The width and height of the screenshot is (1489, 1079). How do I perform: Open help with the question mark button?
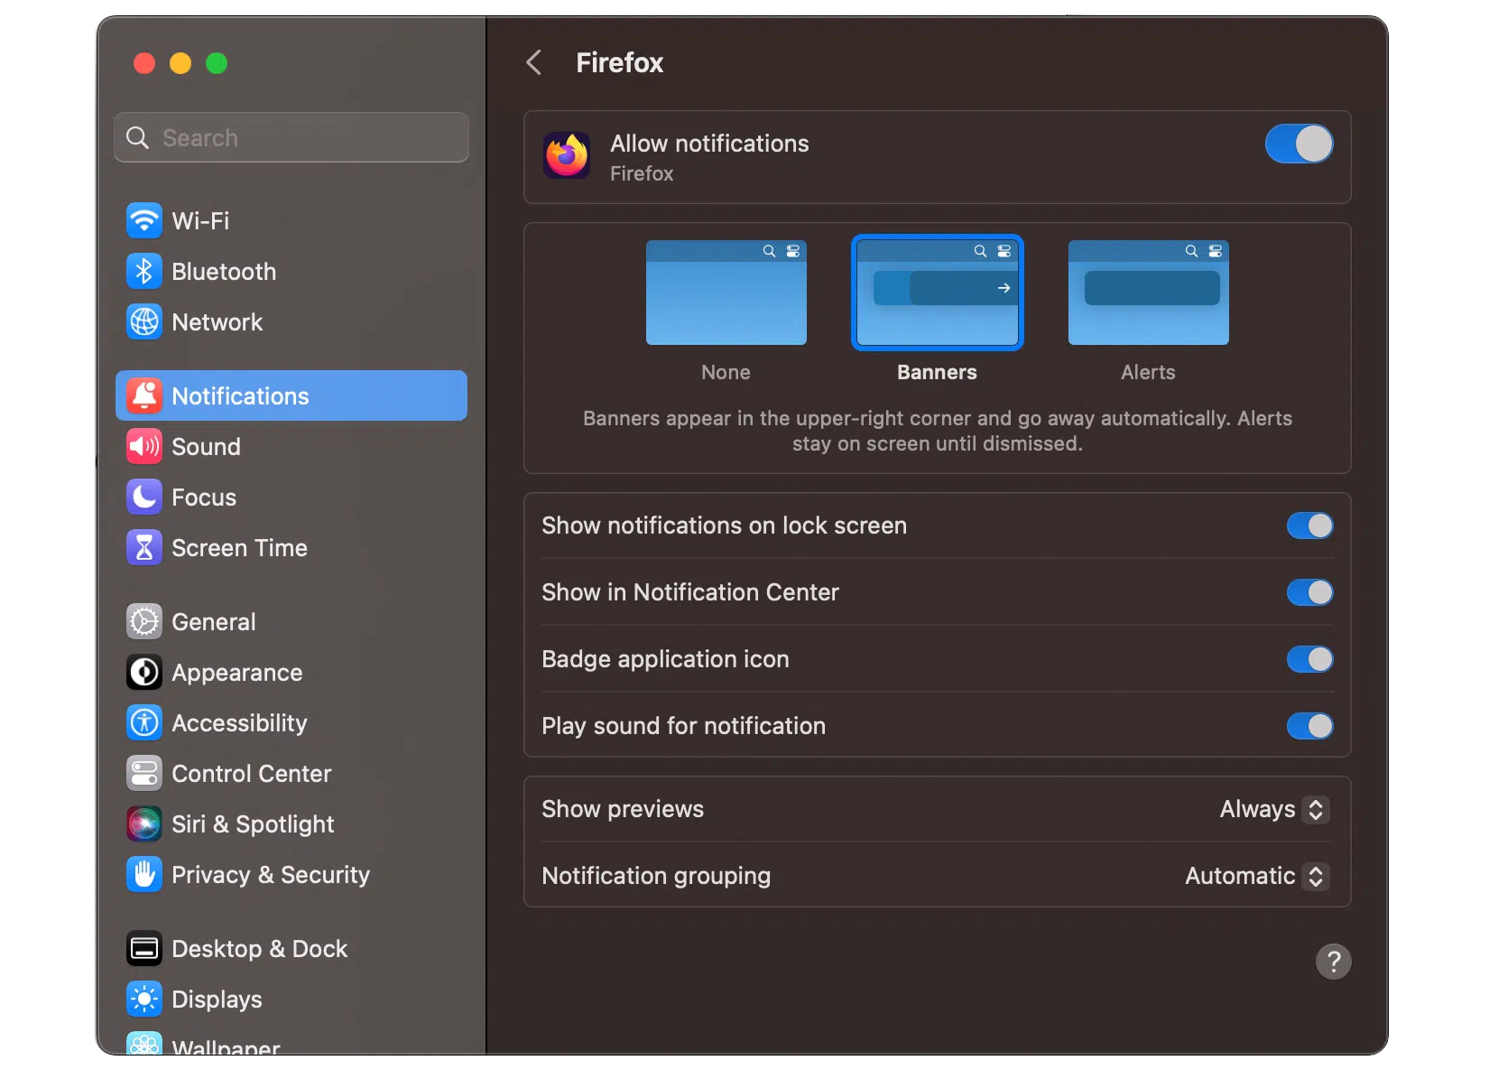tap(1333, 962)
